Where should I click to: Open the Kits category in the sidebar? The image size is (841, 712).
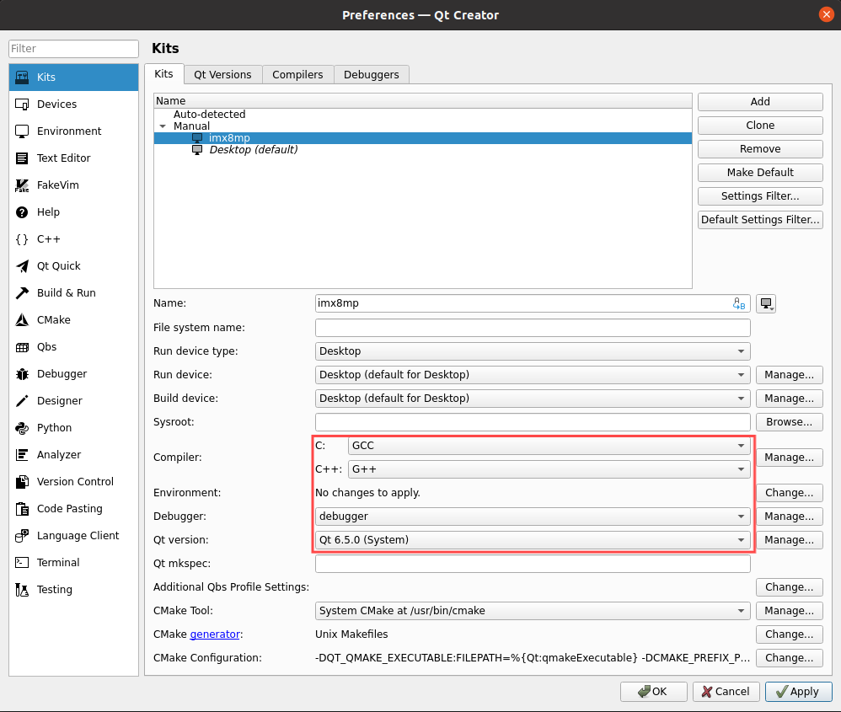coord(73,78)
